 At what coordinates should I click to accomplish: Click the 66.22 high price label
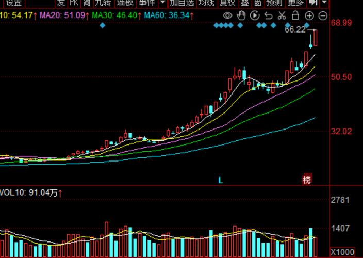tap(295, 29)
